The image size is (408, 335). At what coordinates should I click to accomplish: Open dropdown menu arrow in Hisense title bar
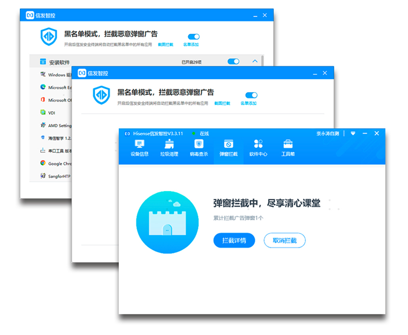click(353, 133)
